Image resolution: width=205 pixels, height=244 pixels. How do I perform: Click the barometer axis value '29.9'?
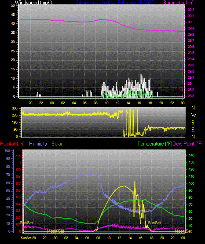191,28
